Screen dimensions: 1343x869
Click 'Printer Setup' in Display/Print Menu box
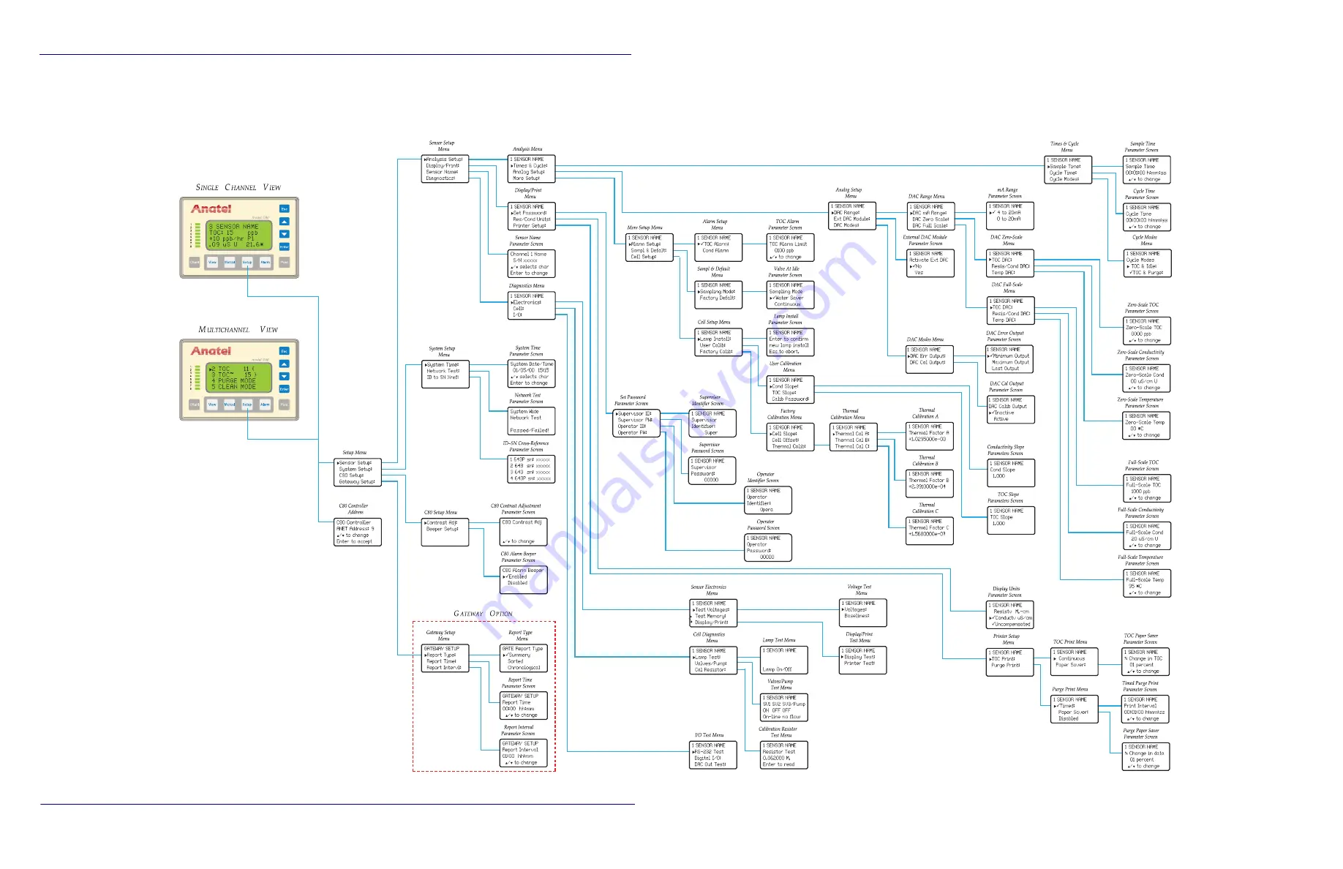click(x=530, y=226)
